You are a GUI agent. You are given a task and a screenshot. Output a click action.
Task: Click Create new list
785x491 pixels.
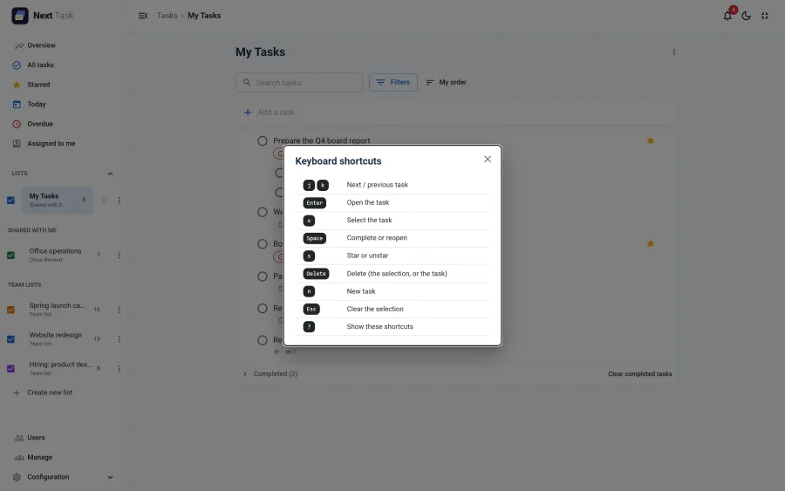(50, 393)
